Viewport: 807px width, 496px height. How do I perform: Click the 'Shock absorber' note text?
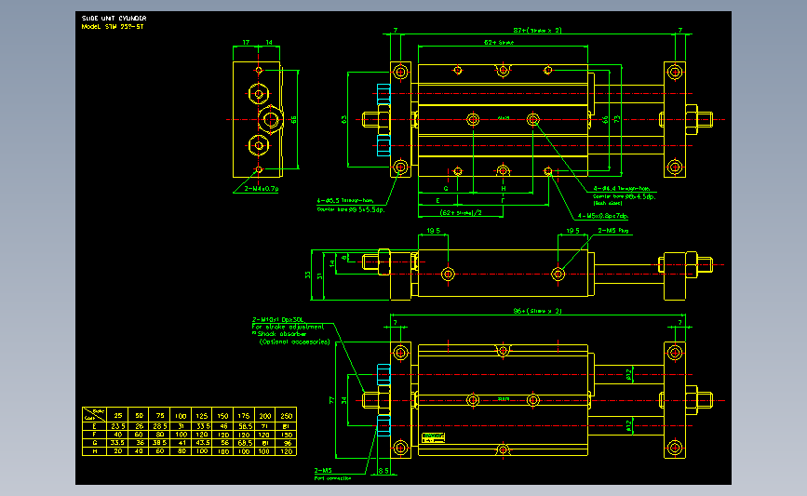pos(281,334)
